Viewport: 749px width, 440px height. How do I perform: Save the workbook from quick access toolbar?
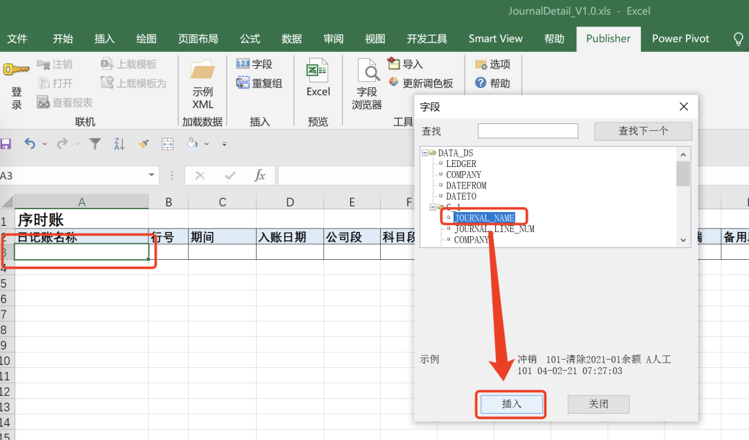click(x=6, y=143)
